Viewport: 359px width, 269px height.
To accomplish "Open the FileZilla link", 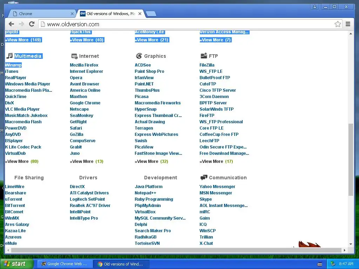I will click(x=207, y=65).
